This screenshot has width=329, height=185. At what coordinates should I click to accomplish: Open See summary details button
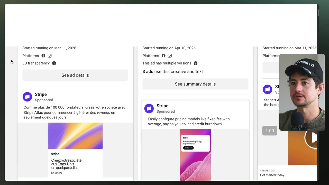(x=195, y=84)
